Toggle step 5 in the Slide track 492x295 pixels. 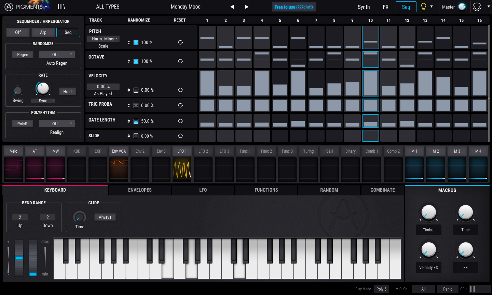(280, 136)
